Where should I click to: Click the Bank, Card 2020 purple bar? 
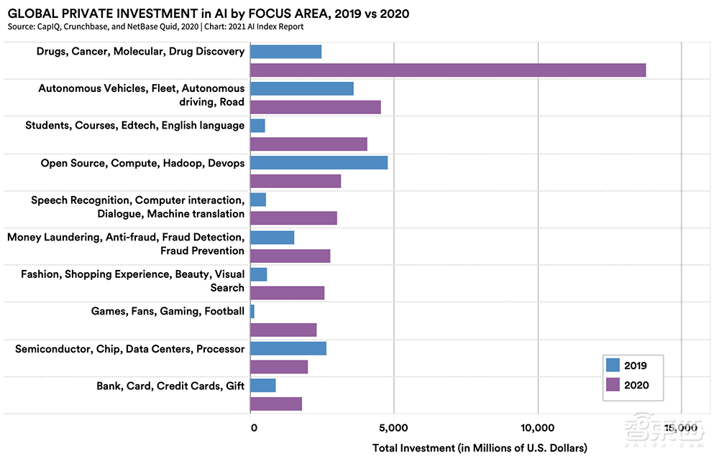coord(276,404)
